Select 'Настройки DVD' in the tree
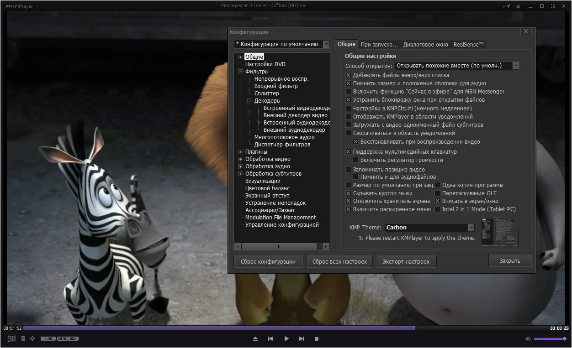 pos(265,64)
